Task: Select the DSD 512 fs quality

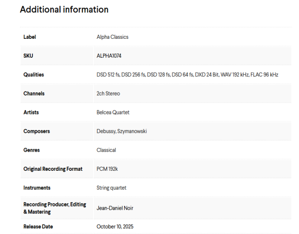Action: click(108, 75)
